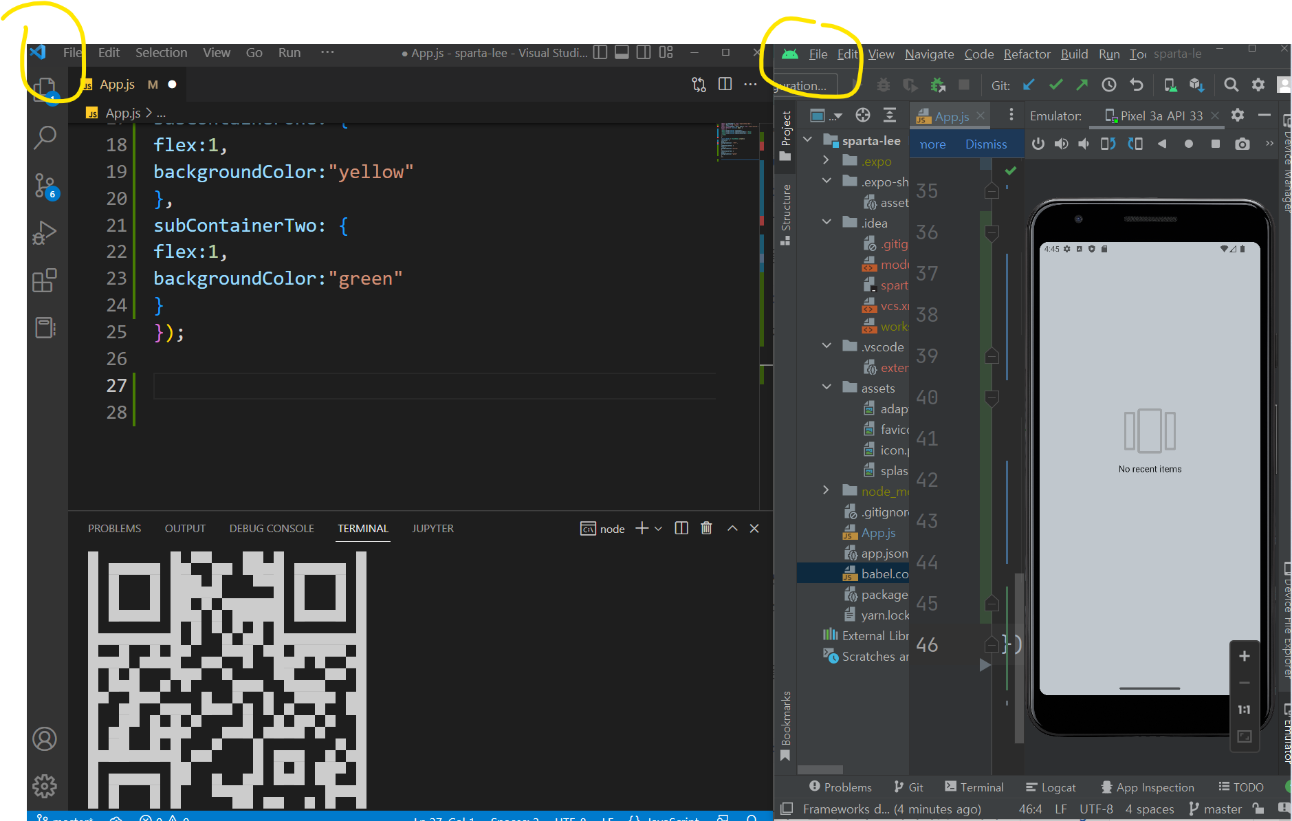Open the Go menu in VS Code
This screenshot has width=1292, height=821.
[254, 53]
